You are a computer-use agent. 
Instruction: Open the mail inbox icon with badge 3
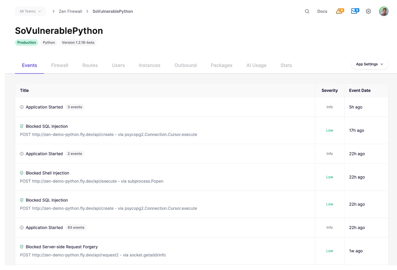click(355, 11)
